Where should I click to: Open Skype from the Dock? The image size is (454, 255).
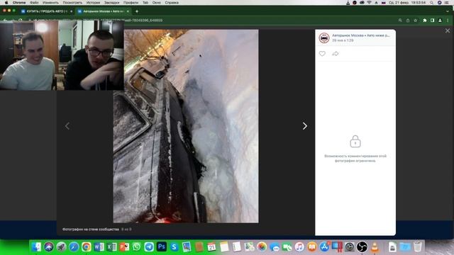[x=174, y=247]
